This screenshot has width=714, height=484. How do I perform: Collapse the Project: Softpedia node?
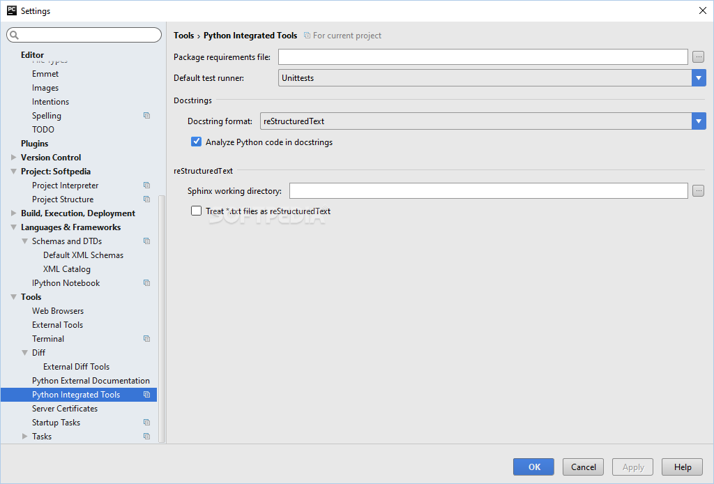[x=14, y=172]
